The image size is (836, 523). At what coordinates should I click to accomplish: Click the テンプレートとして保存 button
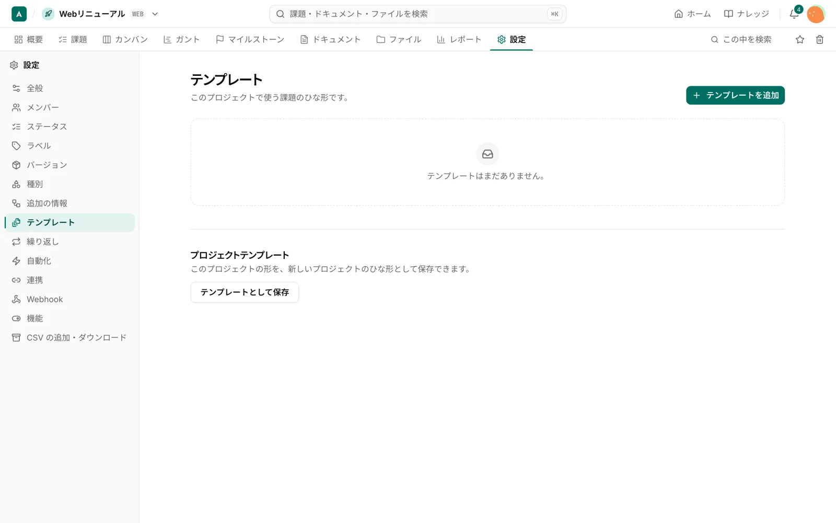point(245,292)
